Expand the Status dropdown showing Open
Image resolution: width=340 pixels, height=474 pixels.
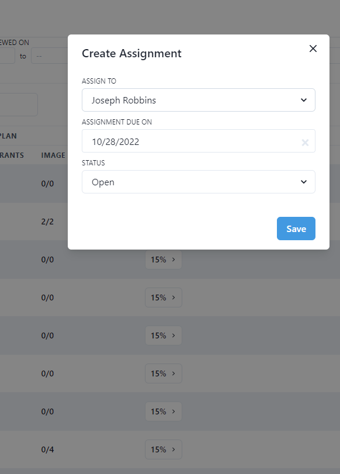(199, 182)
